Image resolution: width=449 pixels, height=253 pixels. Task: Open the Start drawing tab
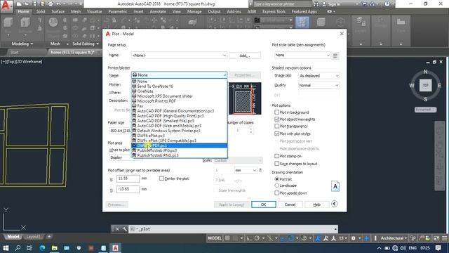tap(14, 52)
